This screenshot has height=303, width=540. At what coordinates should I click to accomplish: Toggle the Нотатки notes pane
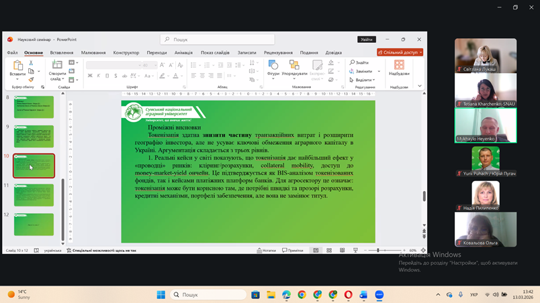[x=267, y=250]
